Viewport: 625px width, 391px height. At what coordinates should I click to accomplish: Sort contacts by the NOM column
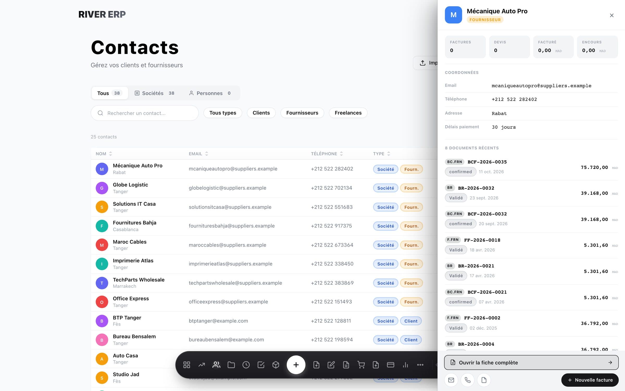104,154
